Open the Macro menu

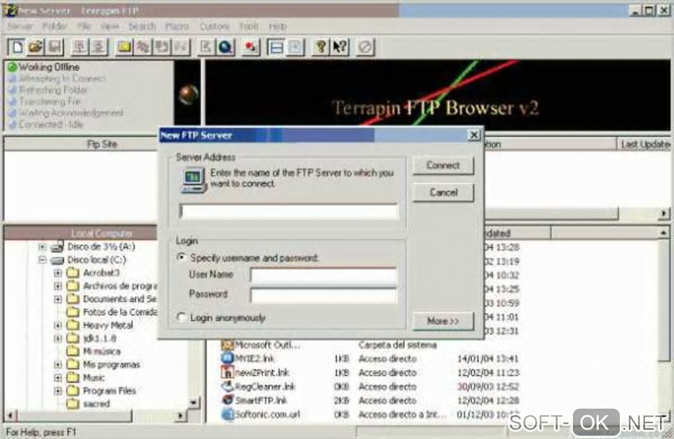click(x=177, y=26)
